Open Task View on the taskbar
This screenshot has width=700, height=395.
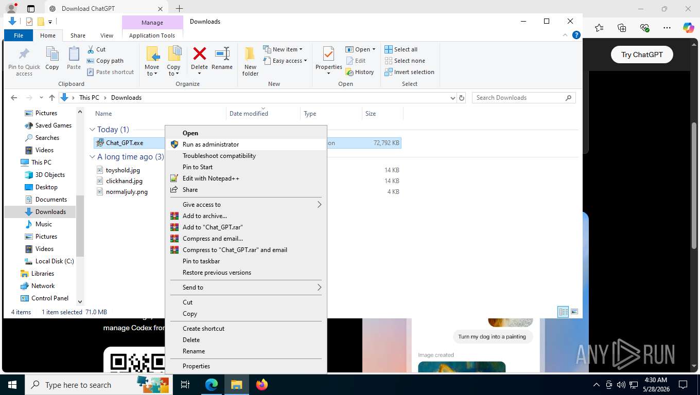(186, 385)
